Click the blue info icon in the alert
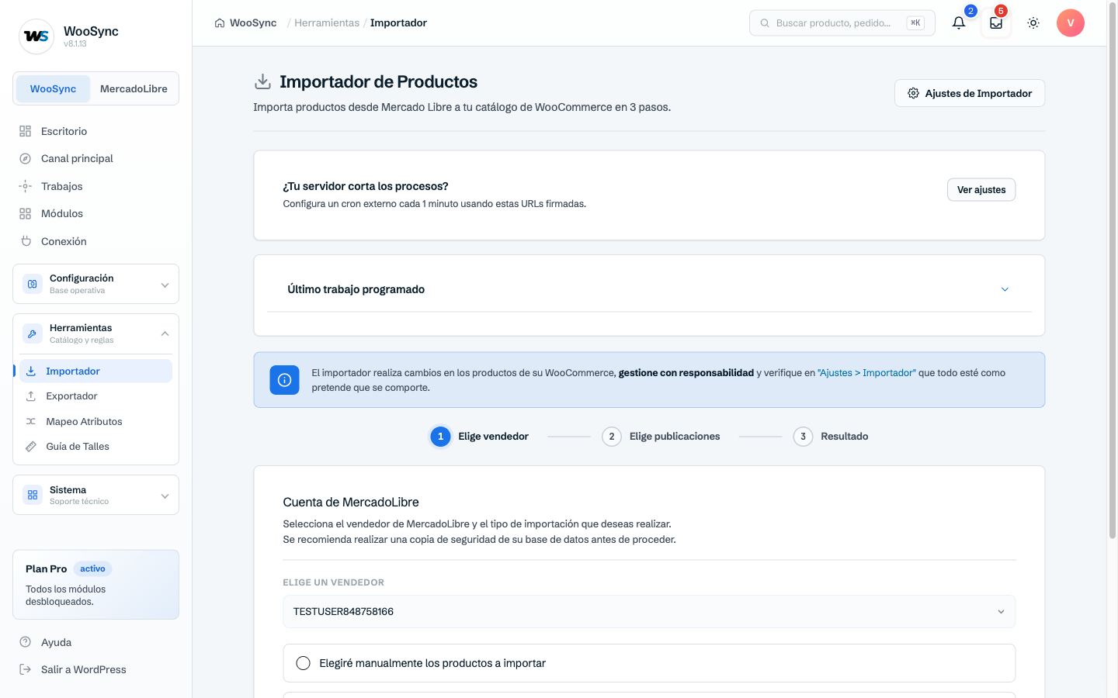 pyautogui.click(x=284, y=380)
